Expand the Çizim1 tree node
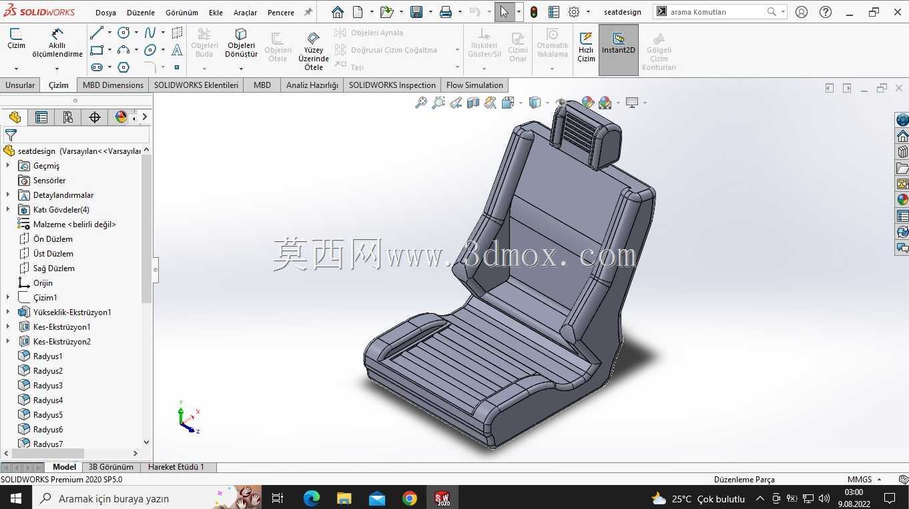This screenshot has width=909, height=509. pos(8,298)
